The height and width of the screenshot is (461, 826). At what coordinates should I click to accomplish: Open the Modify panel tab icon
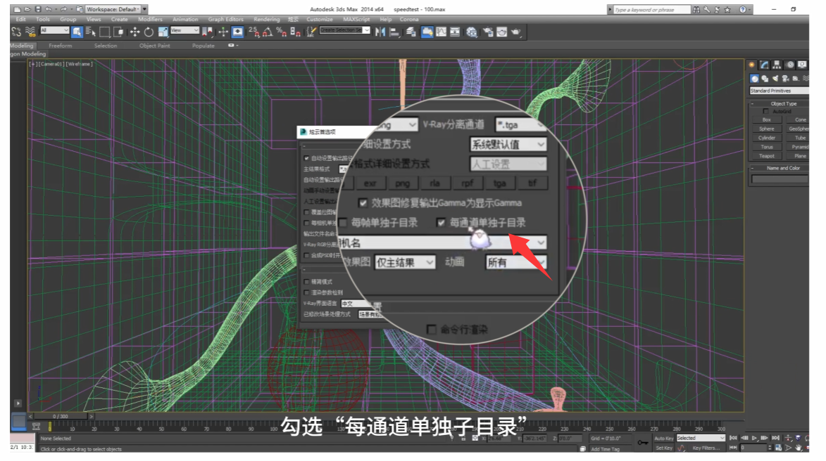764,65
